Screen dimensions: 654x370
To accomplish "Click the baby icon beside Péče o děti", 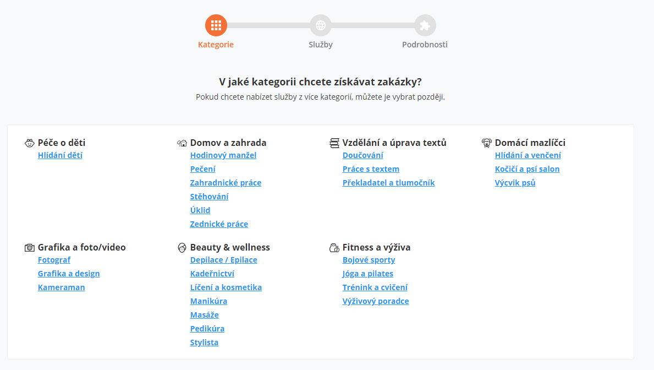I will [x=29, y=143].
